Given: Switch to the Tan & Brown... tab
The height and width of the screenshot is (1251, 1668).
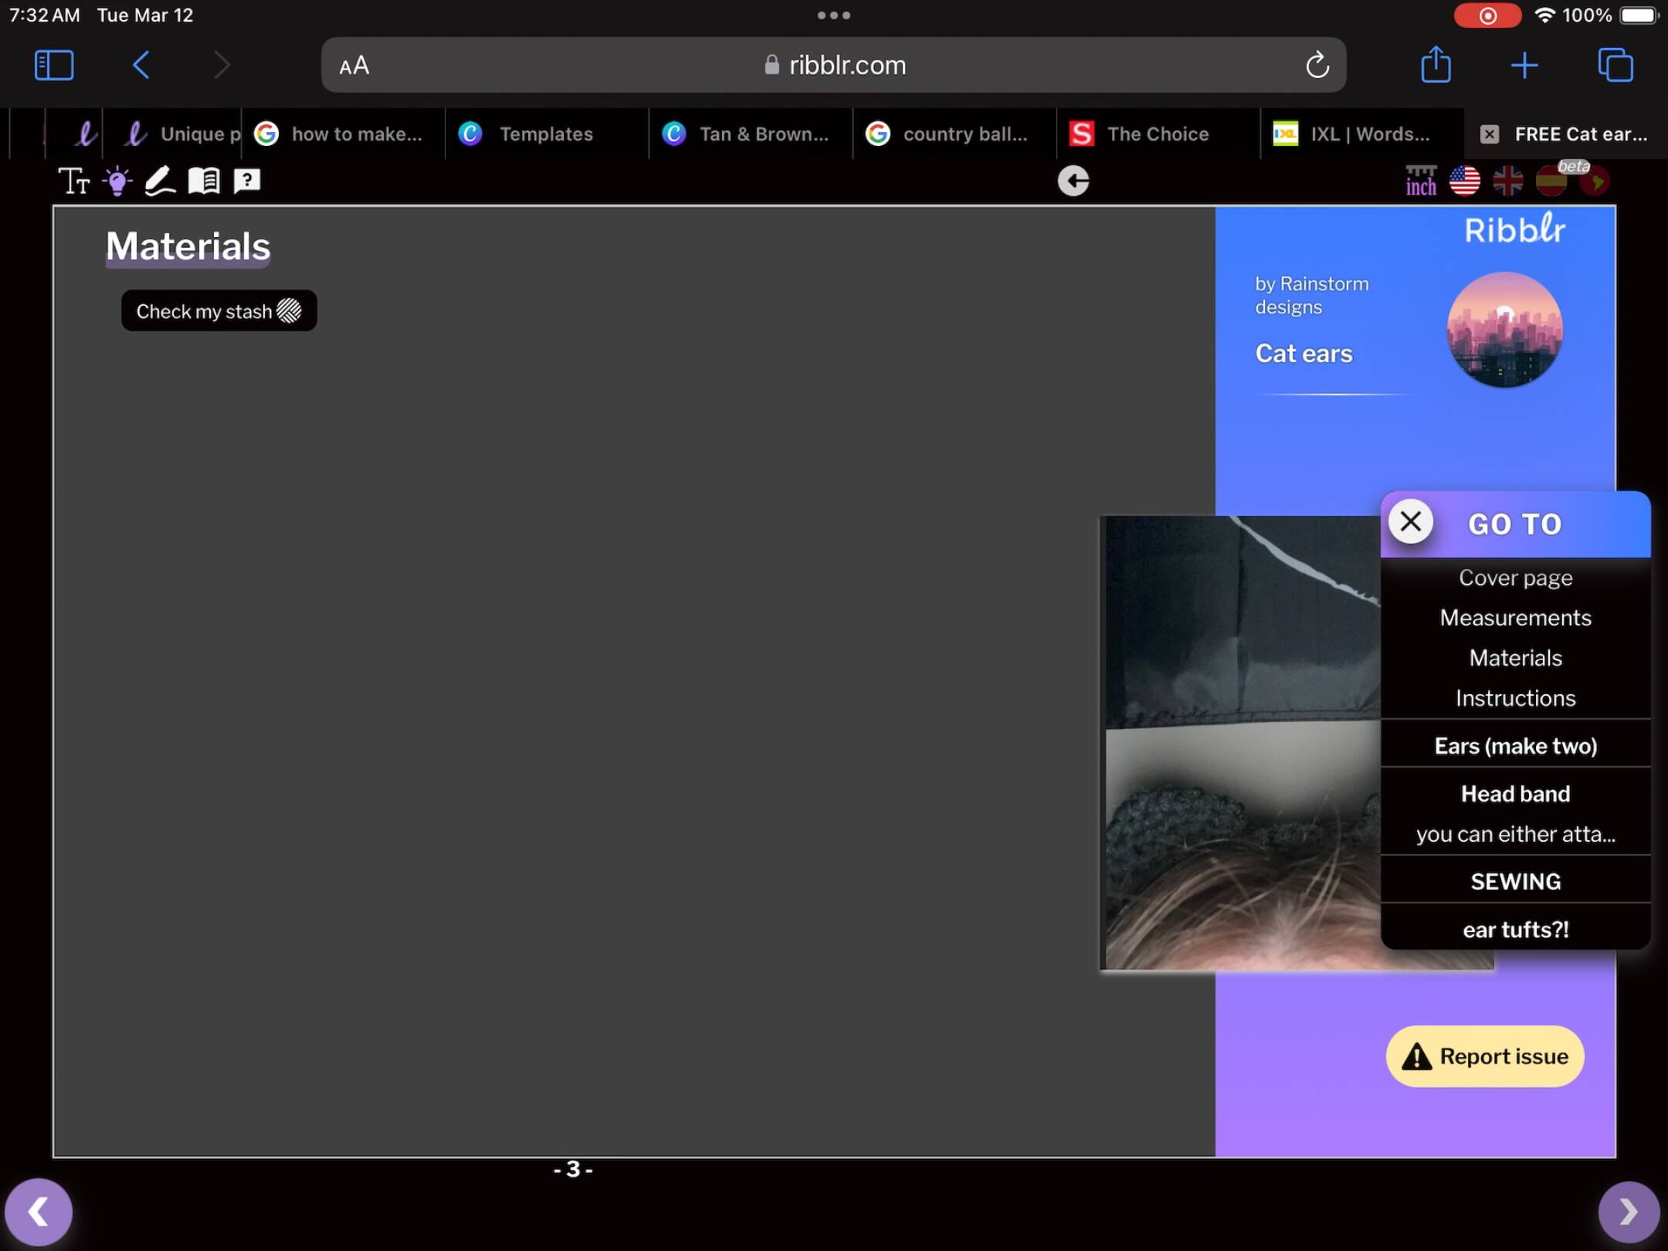Looking at the screenshot, I should coord(751,134).
